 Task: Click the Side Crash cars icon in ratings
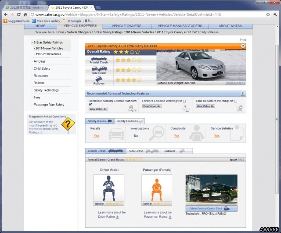click(x=100, y=69)
